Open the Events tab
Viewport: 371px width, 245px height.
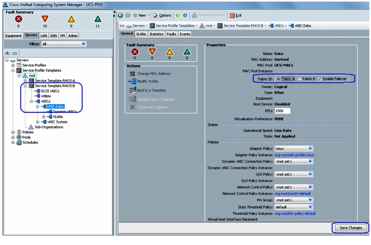tap(185, 34)
